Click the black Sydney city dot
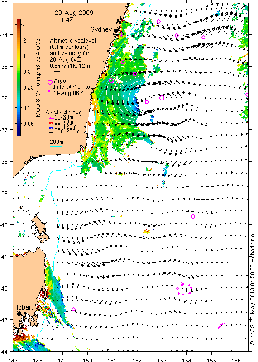This screenshot has width=258, height=362. click(116, 30)
